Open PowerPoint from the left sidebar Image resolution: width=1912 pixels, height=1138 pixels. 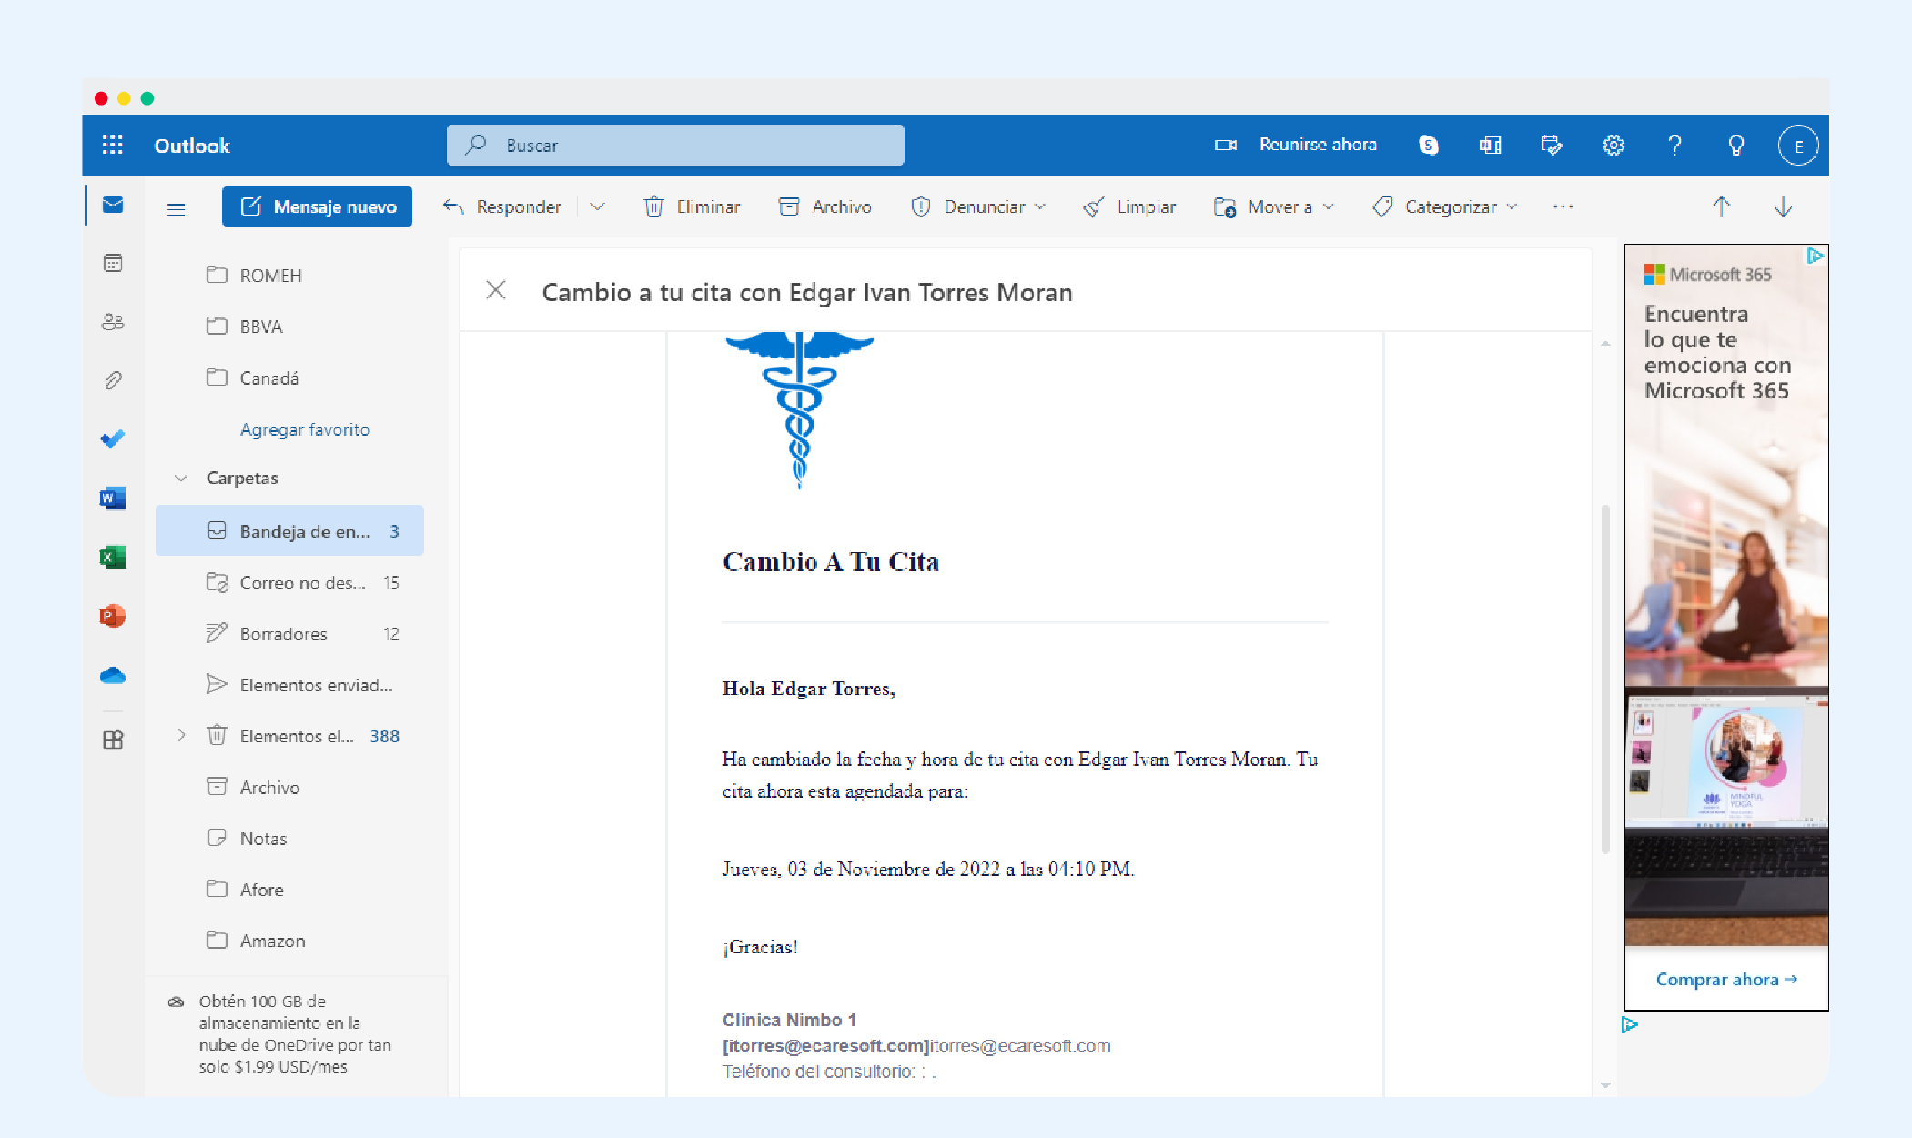112,616
